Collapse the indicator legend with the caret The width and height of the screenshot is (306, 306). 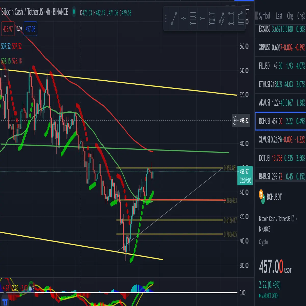[5, 76]
